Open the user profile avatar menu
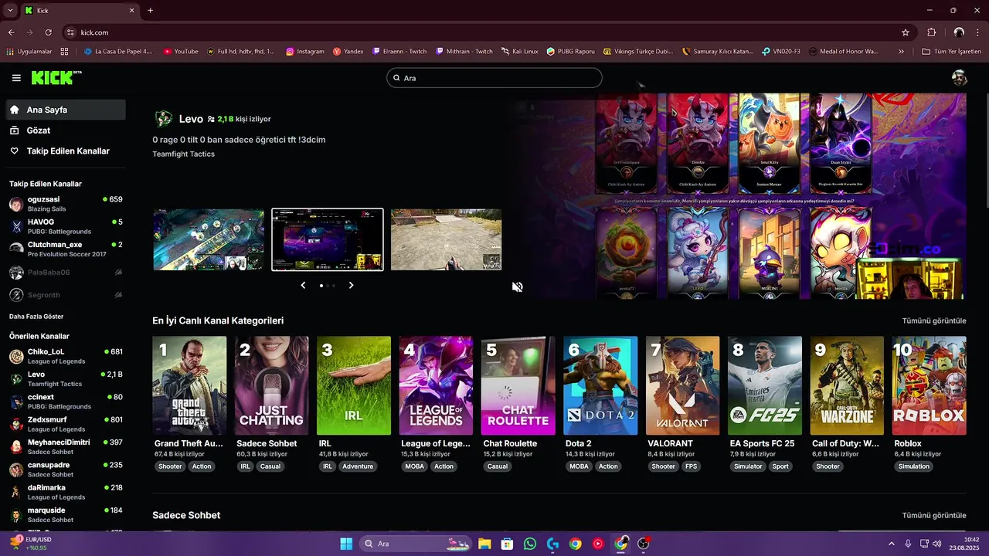The height and width of the screenshot is (556, 989). 959,78
